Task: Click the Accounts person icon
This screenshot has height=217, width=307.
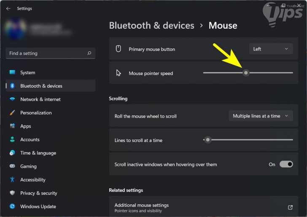Action: (x=12, y=139)
